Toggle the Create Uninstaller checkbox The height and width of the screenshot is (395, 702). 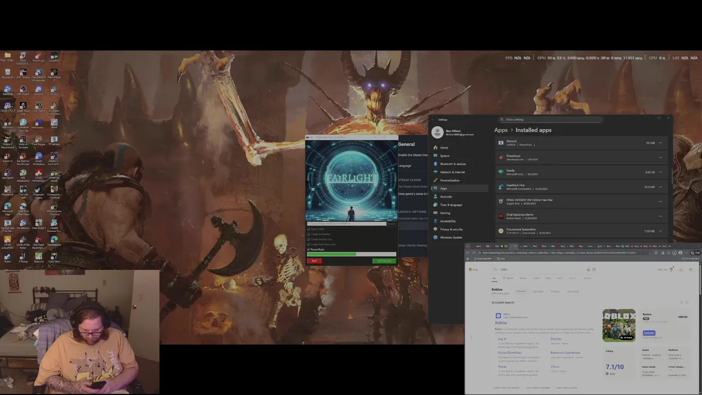click(x=308, y=234)
